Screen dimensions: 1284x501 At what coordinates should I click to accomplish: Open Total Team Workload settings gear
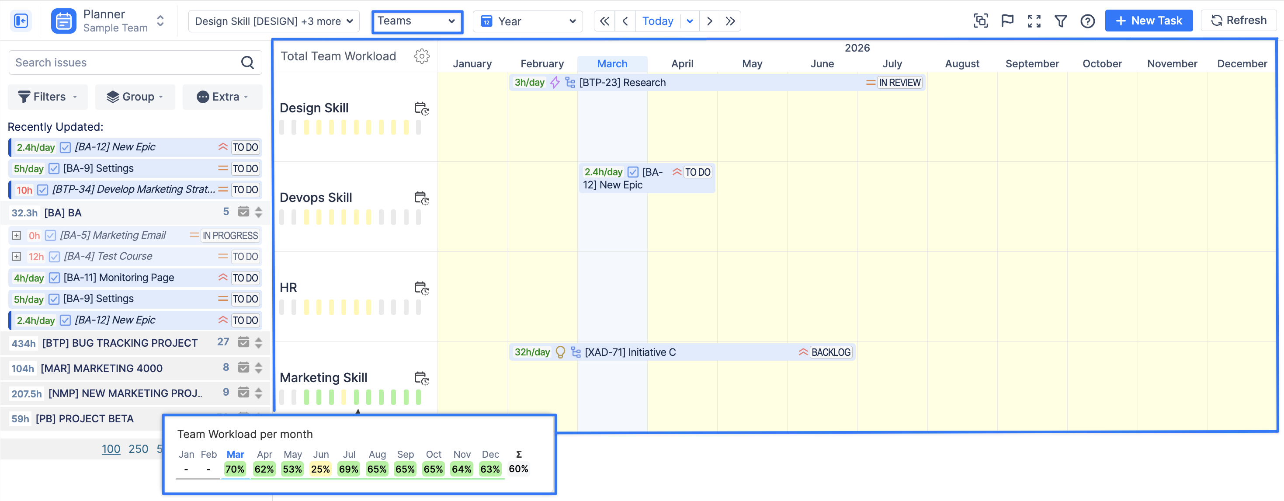pos(422,56)
